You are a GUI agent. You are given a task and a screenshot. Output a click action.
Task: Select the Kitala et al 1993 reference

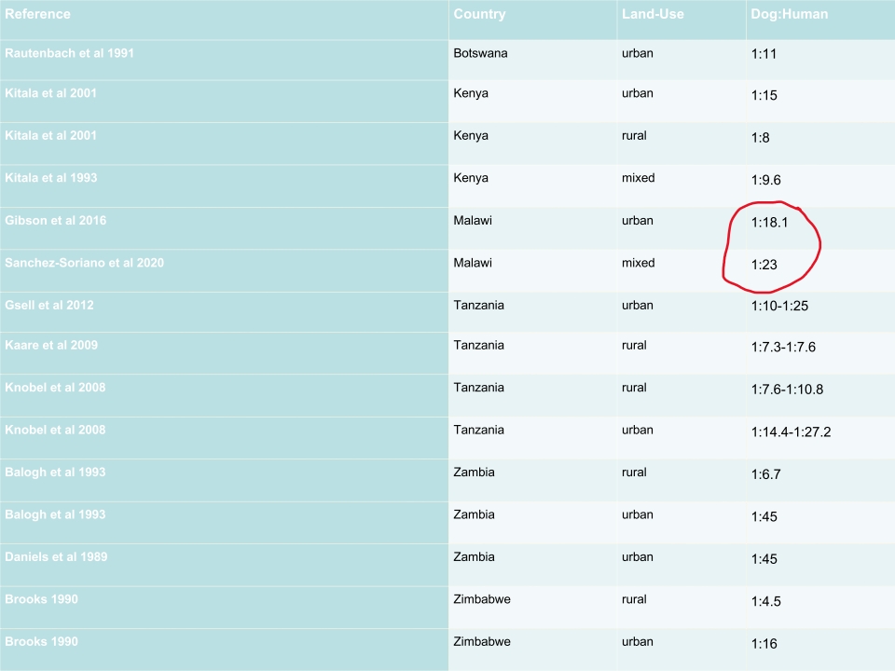coord(50,177)
